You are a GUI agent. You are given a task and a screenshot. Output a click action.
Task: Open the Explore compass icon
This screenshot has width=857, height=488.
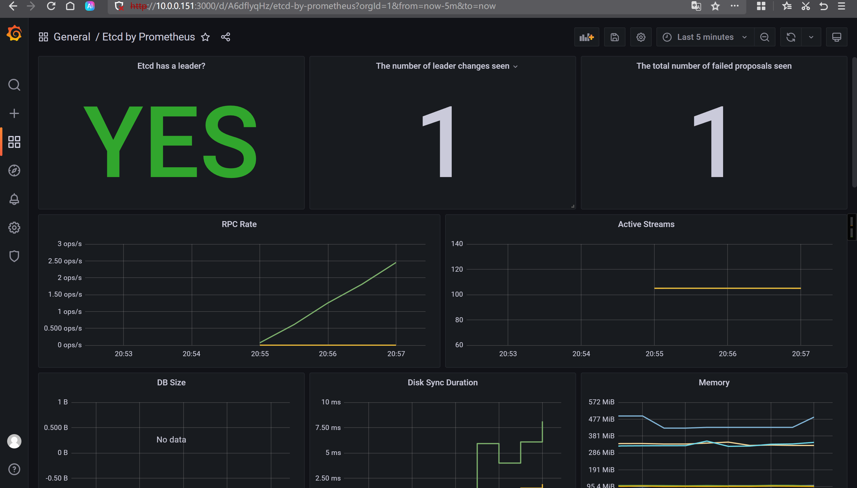(14, 171)
